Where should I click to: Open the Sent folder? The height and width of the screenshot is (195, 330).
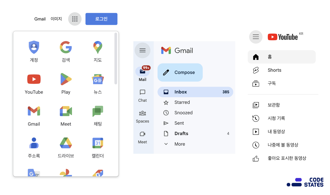(195, 123)
